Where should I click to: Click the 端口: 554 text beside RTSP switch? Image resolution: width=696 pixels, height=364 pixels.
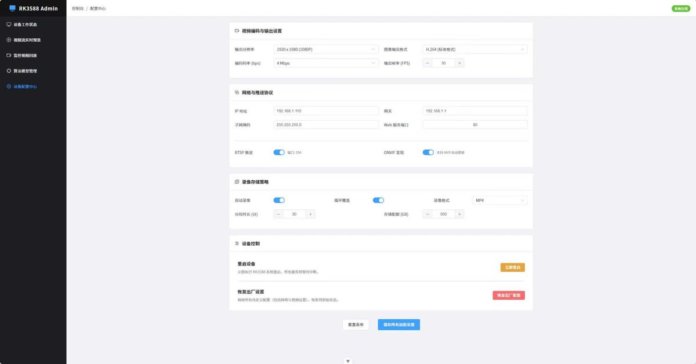(294, 152)
